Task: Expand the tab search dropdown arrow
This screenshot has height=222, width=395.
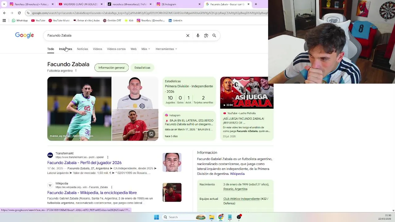Action: coord(4,4)
